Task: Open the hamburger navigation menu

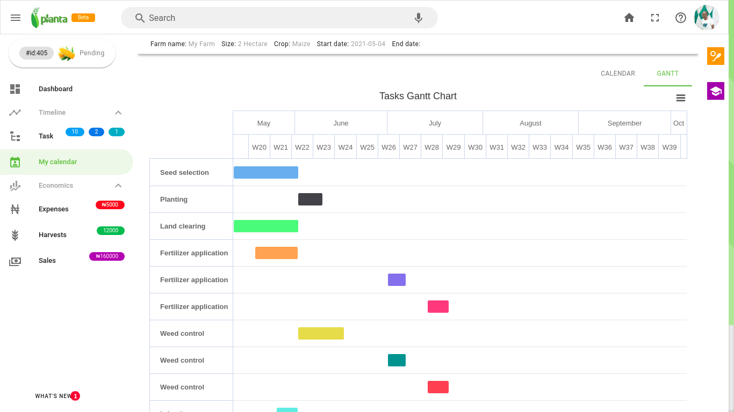Action: 16,18
